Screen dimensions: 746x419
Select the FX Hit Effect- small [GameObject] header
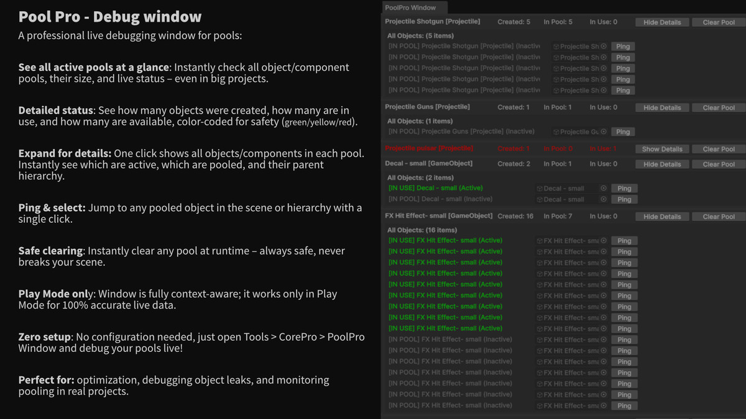[439, 216]
